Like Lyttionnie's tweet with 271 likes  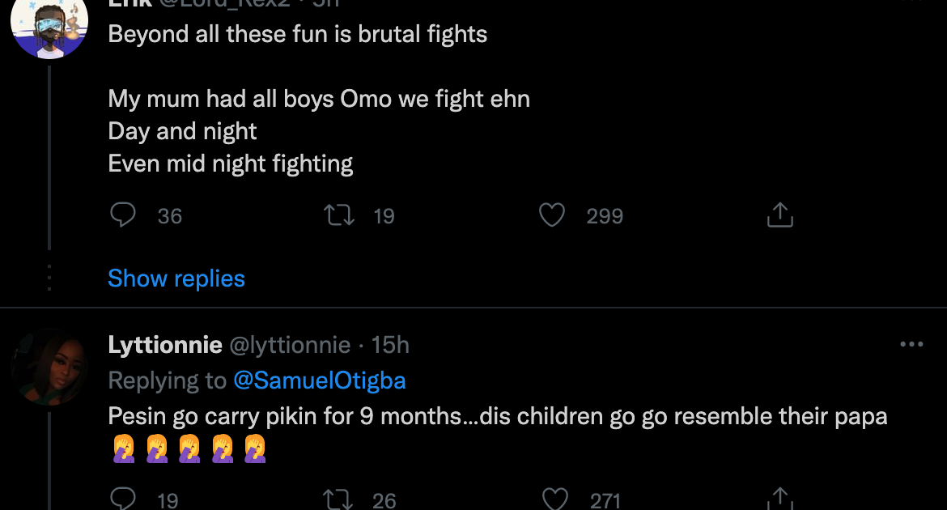pyautogui.click(x=554, y=499)
